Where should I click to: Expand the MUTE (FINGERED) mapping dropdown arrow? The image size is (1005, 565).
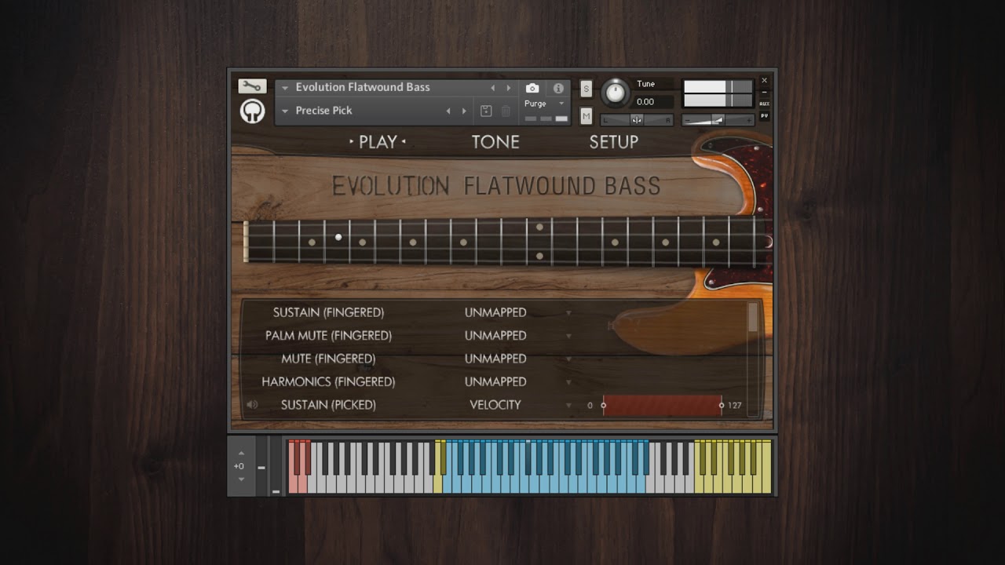(x=569, y=359)
